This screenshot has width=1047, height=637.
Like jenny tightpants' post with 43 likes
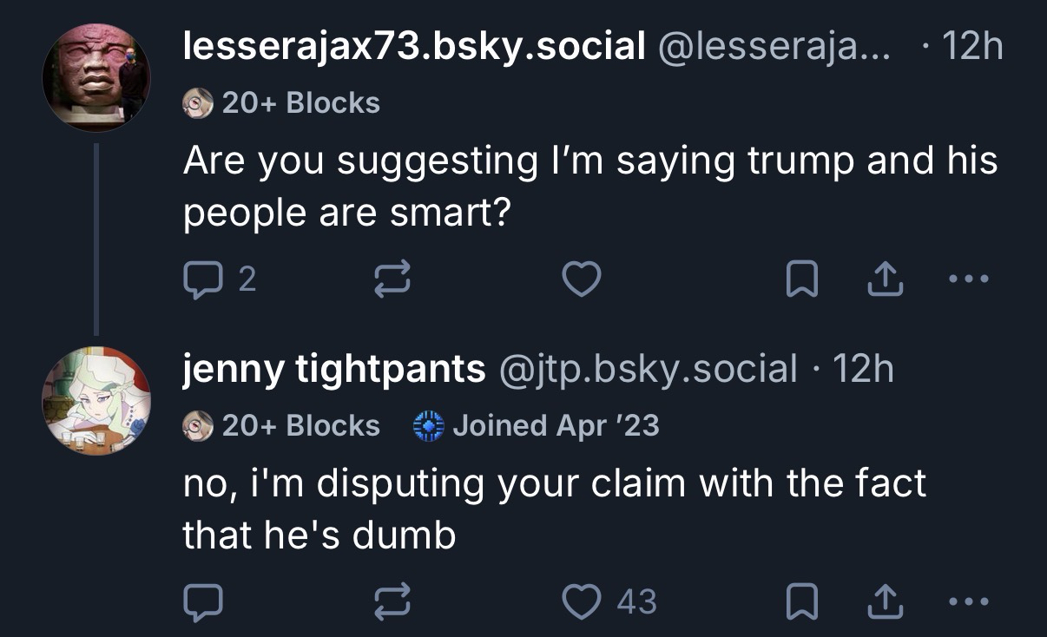pos(583,601)
